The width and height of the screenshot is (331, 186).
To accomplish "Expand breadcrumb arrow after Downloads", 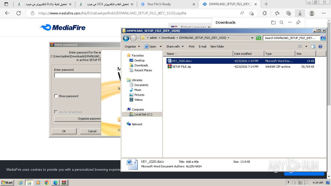I will tap(177, 38).
